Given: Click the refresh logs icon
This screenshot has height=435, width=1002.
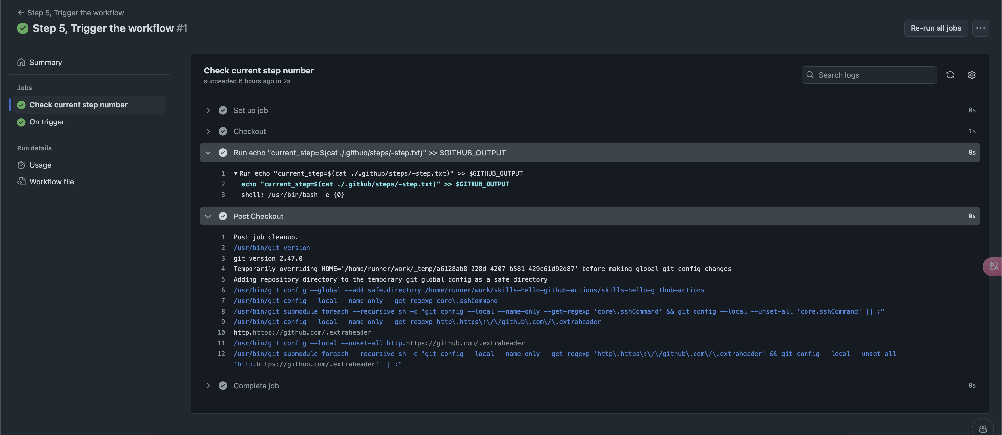Looking at the screenshot, I should pos(950,75).
